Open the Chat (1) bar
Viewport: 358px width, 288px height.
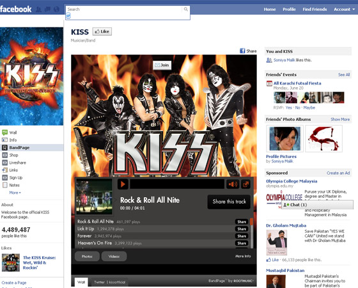[x=317, y=205]
